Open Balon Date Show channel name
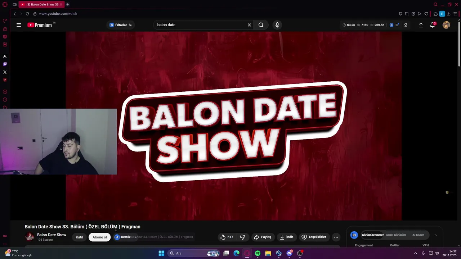Screen dimensions: 461x259 click(x=52, y=235)
